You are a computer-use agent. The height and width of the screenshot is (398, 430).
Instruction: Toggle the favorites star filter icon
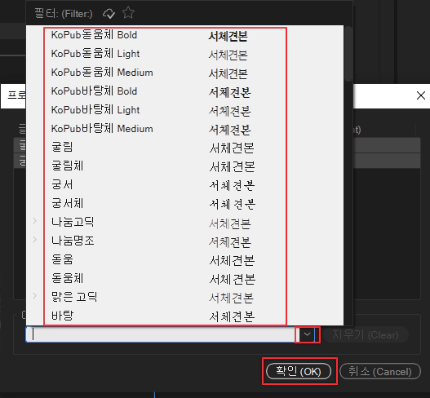(128, 12)
